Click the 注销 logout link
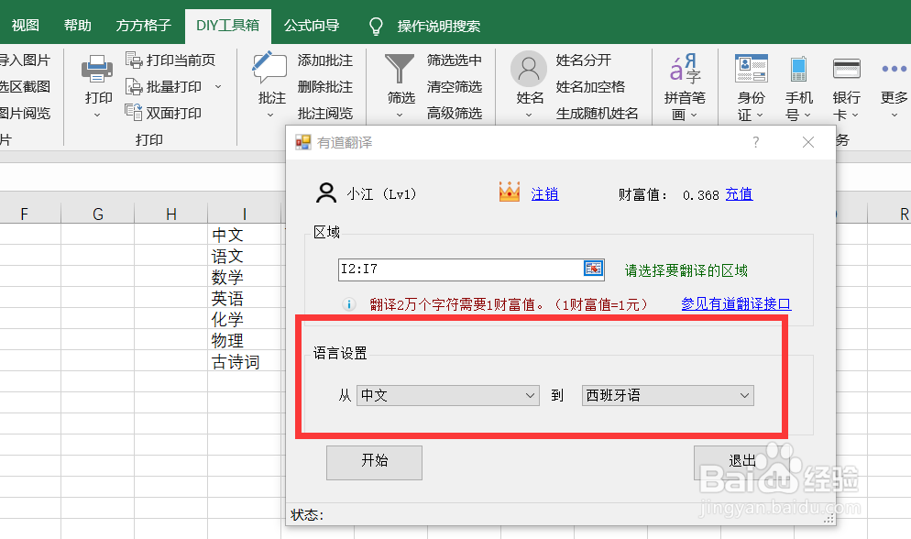911x539 pixels. pyautogui.click(x=544, y=194)
